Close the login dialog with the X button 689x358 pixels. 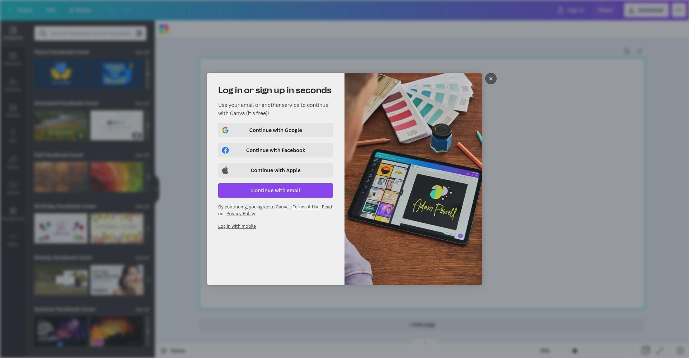coord(491,79)
